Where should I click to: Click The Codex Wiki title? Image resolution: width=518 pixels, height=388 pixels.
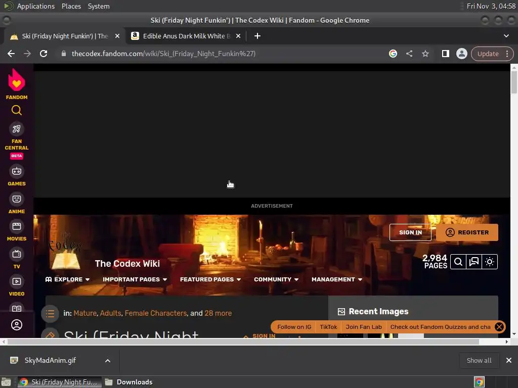coord(127,264)
